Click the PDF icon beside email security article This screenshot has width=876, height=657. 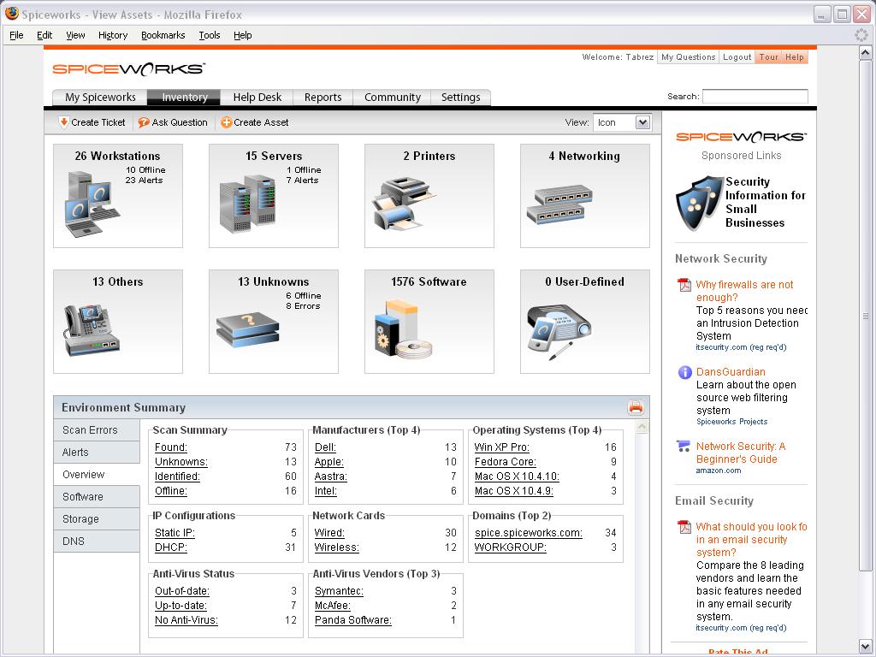pyautogui.click(x=684, y=527)
